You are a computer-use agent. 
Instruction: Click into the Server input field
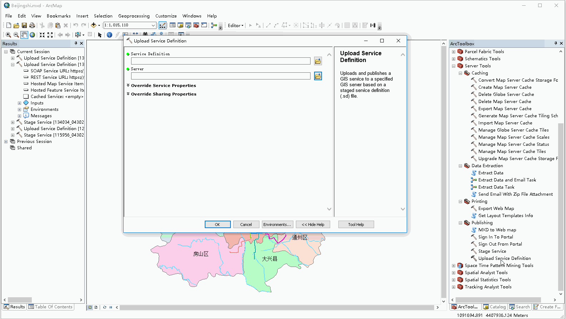(x=221, y=76)
